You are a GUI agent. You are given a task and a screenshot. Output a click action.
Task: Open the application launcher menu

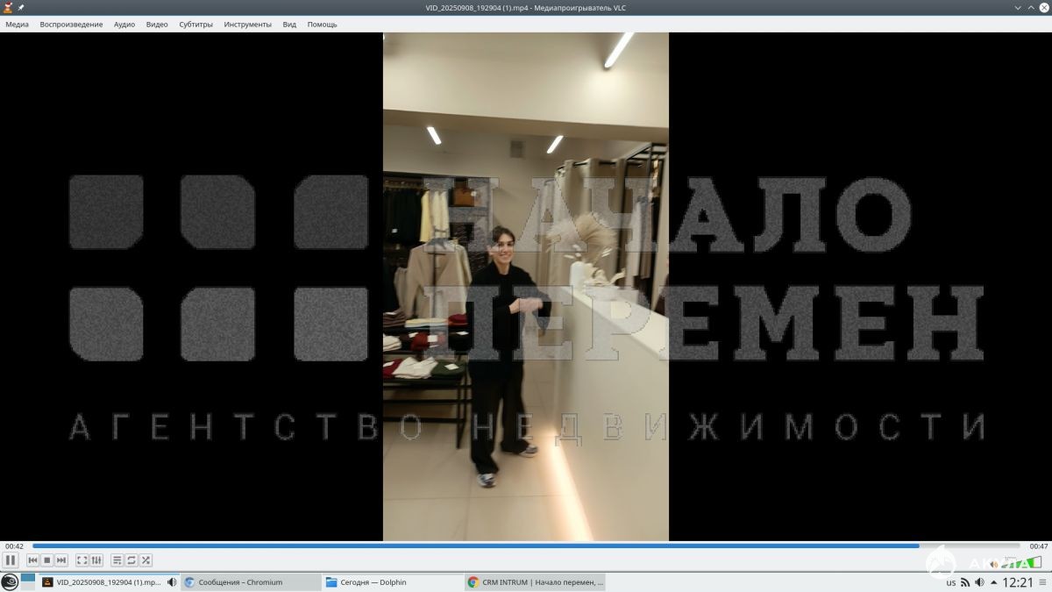pos(10,582)
